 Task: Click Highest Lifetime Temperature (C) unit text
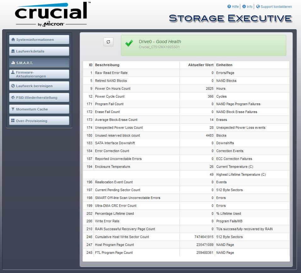241,174
